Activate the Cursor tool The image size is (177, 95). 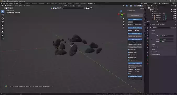[3, 15]
